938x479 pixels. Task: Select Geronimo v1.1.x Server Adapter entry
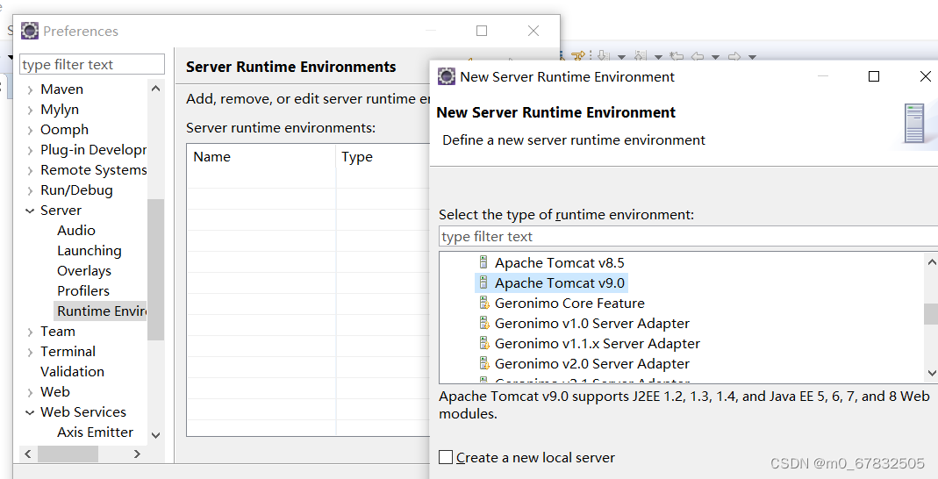click(x=597, y=344)
